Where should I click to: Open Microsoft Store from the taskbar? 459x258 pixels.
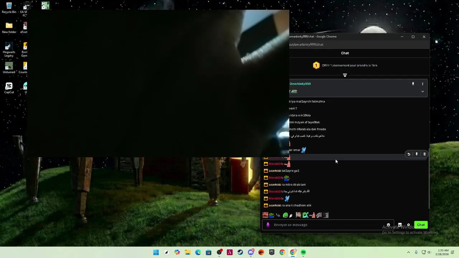[x=209, y=253]
